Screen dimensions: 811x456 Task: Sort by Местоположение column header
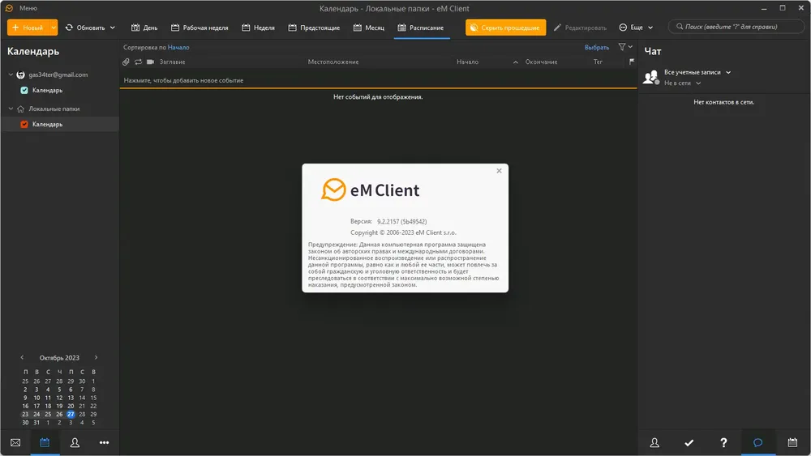click(x=333, y=62)
